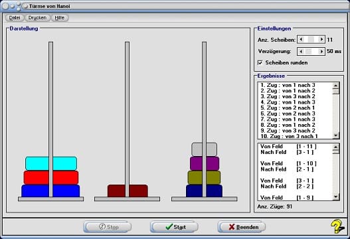
Task: Decrease Anz. Scheiben with left arrow
Action: [x=301, y=39]
